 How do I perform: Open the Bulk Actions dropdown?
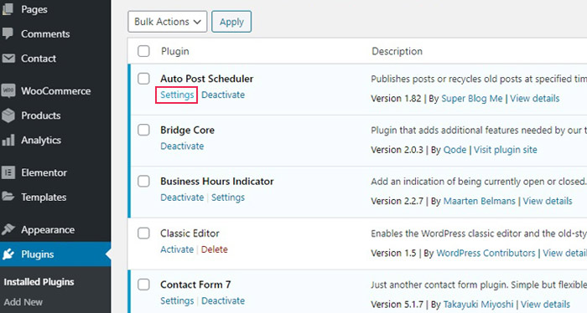point(168,22)
